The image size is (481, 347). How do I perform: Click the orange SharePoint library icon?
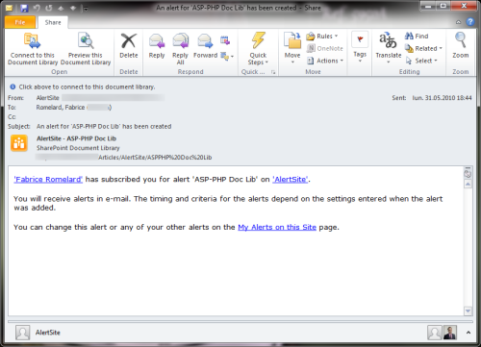pyautogui.click(x=19, y=143)
